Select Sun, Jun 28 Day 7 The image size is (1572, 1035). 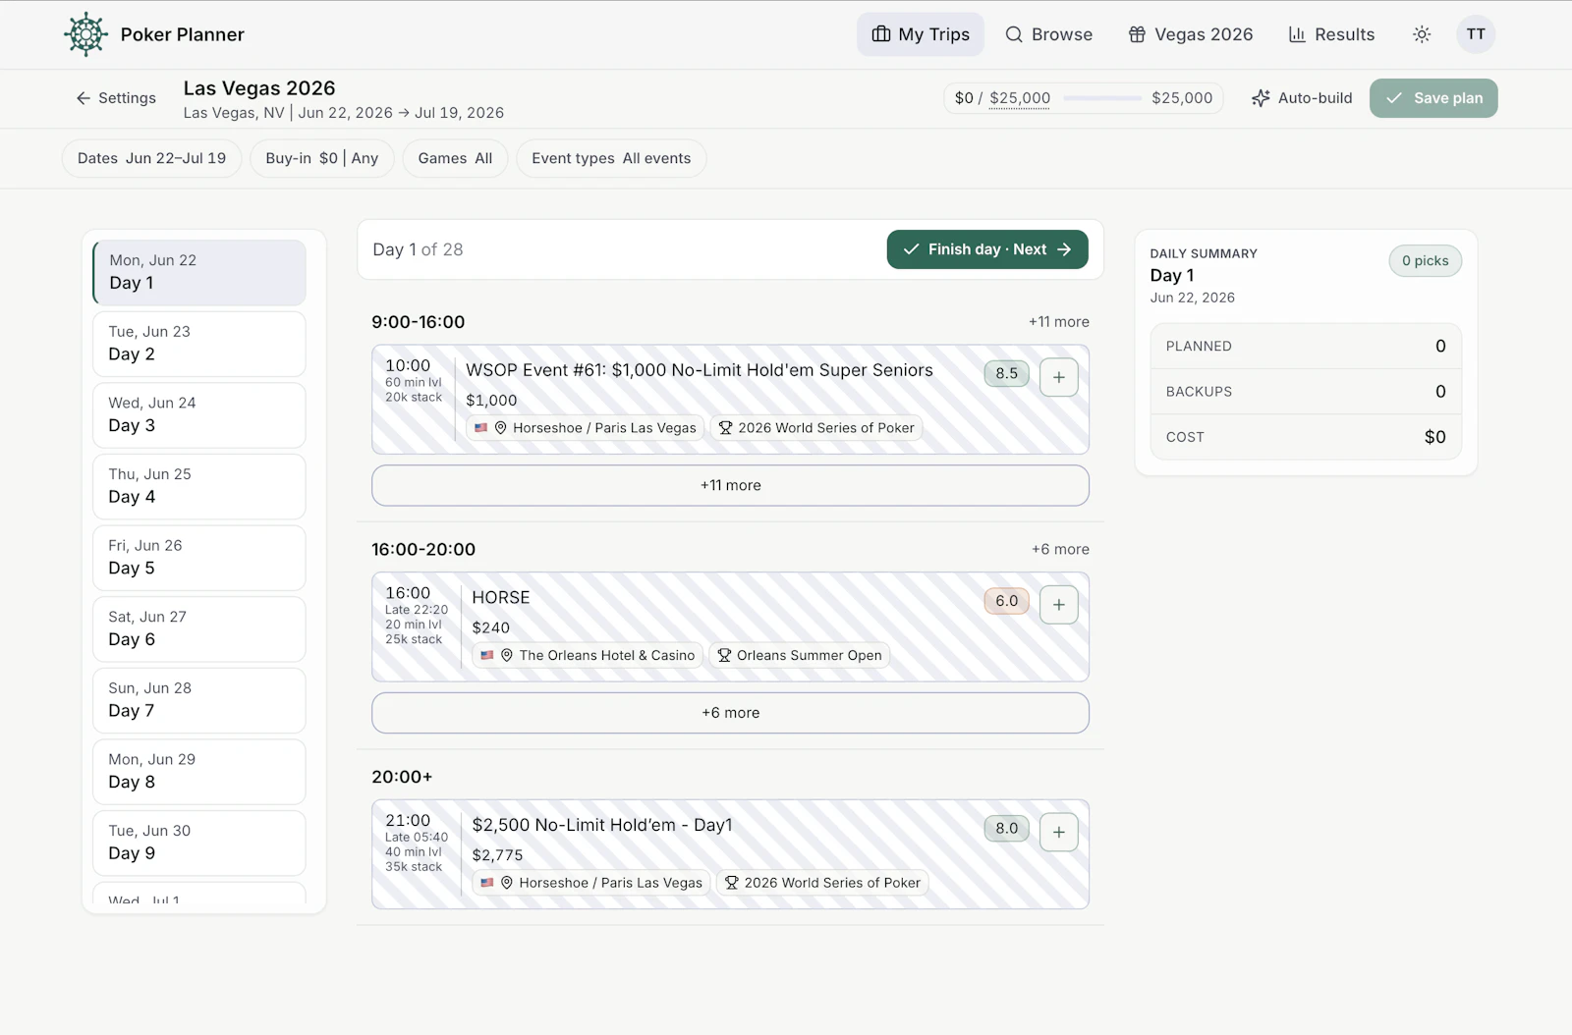coord(199,700)
